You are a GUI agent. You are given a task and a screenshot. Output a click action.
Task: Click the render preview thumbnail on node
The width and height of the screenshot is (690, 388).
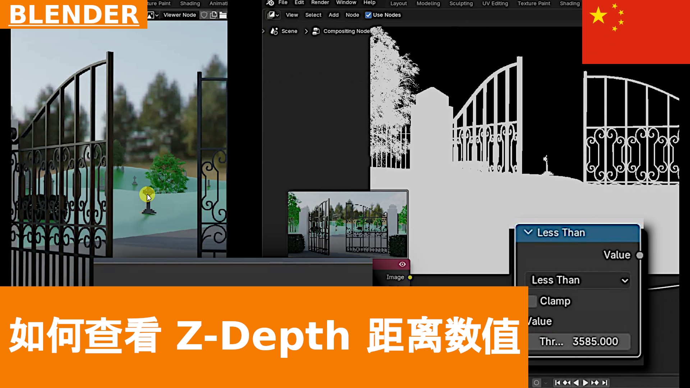pos(348,223)
